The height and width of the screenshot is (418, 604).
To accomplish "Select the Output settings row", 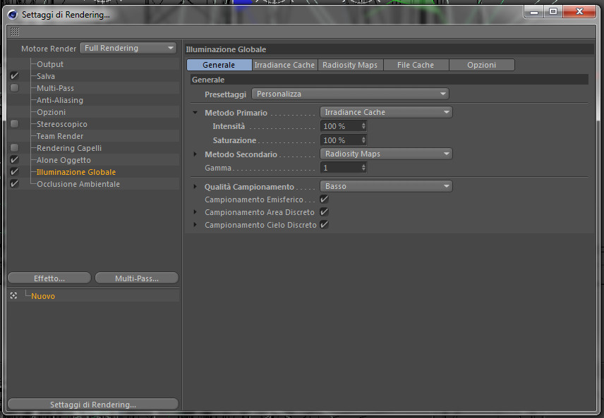I will pyautogui.click(x=93, y=64).
